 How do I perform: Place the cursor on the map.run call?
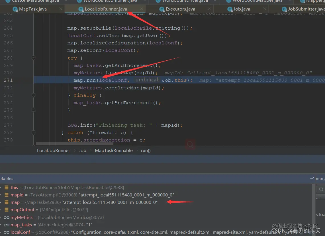click(x=85, y=80)
